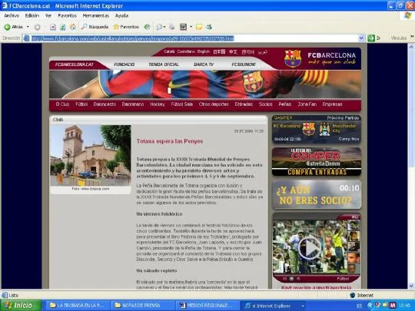Open Socios in the navigation bar
Viewport: 415px width, 311px height.
[x=265, y=104]
